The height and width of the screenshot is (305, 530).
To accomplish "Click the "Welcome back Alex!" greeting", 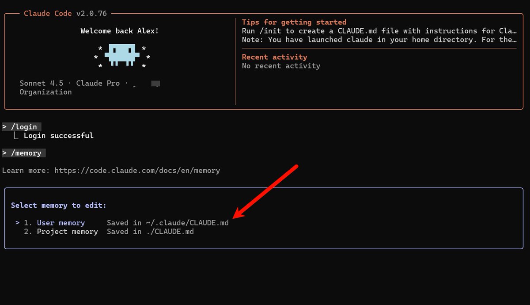I will point(119,31).
